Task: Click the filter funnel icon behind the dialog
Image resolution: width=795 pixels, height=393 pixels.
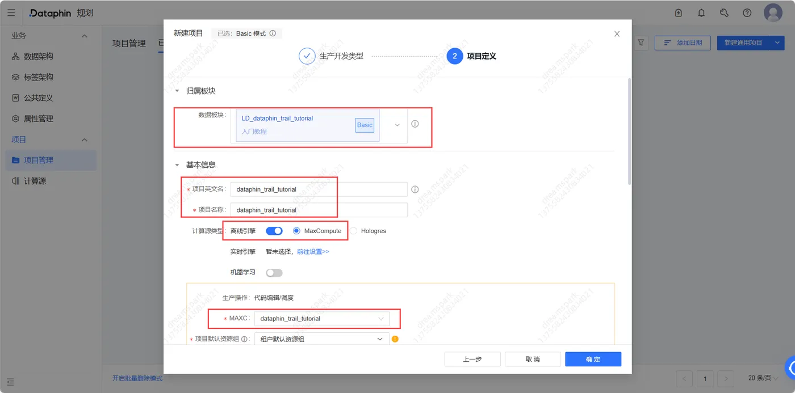Action: (x=641, y=43)
